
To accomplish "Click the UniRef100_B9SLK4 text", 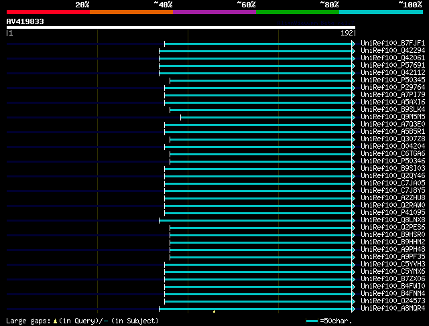I will [393, 110].
